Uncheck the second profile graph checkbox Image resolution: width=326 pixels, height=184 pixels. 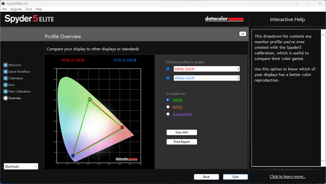tap(168, 78)
